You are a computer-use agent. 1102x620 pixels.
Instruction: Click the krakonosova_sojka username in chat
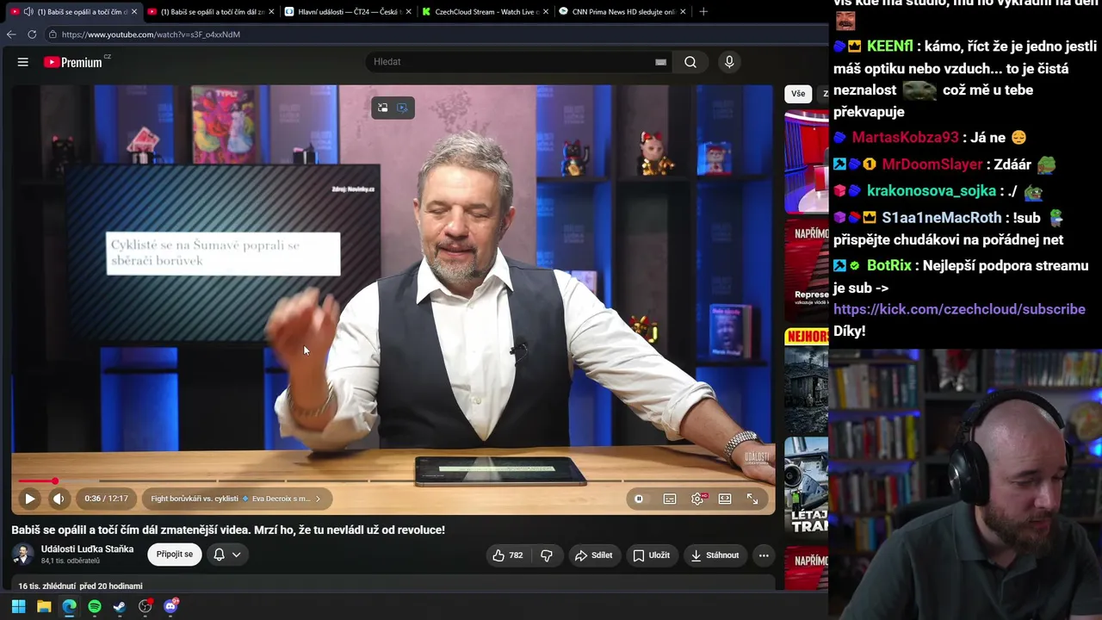click(931, 191)
